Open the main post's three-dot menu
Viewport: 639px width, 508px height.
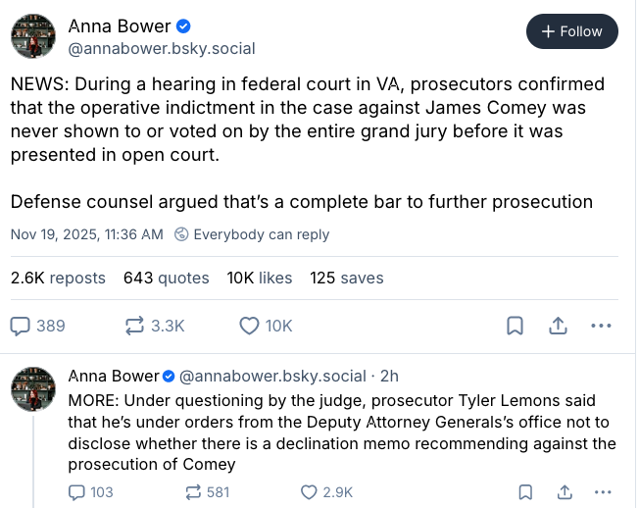(601, 326)
